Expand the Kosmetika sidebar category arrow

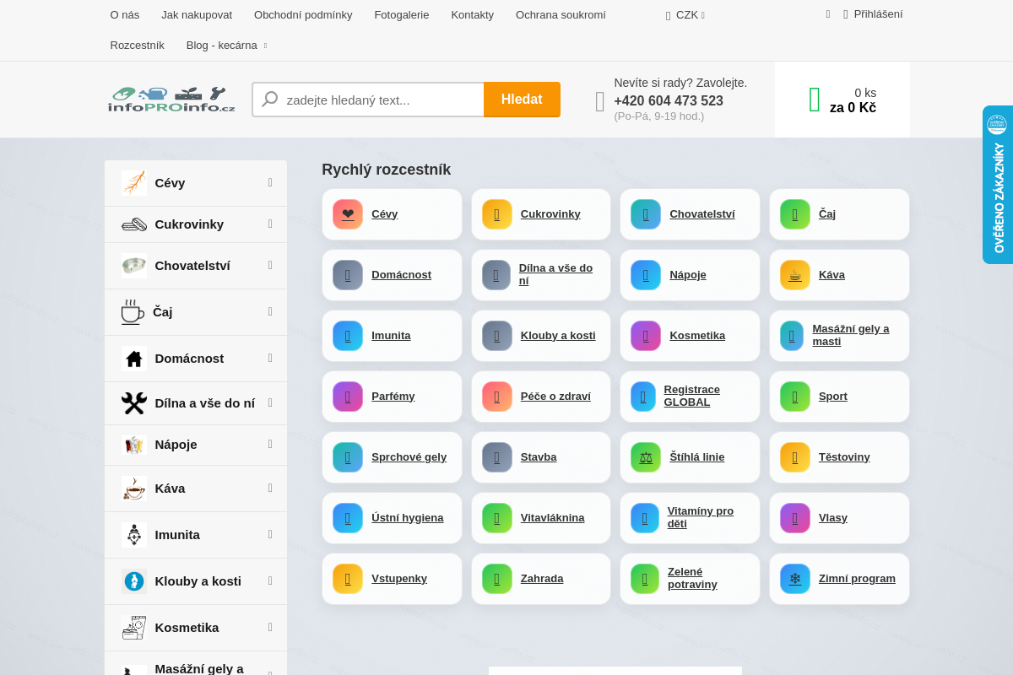(270, 627)
